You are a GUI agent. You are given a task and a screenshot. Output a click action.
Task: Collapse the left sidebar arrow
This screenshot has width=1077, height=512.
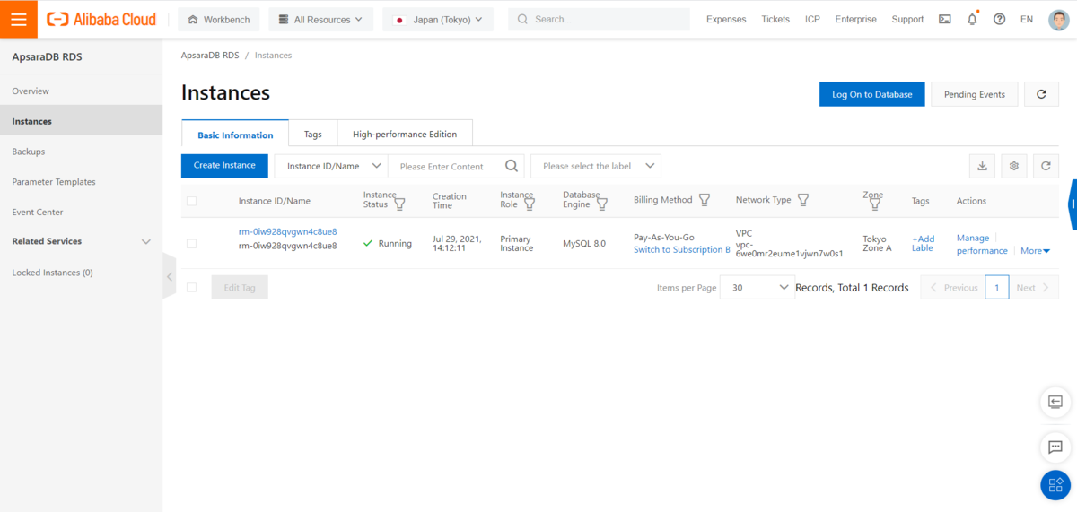click(170, 277)
